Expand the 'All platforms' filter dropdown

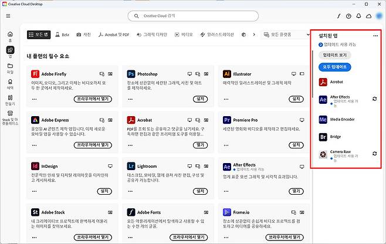[x=284, y=35]
